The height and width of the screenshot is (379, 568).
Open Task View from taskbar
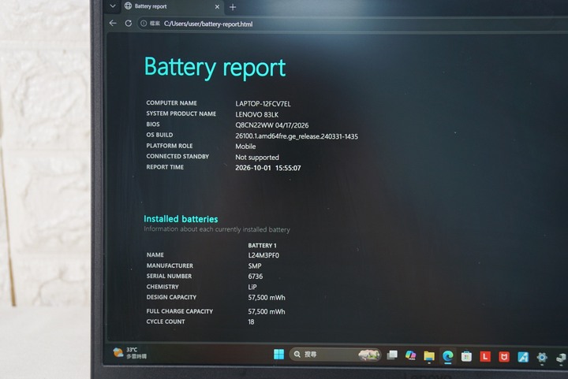tap(392, 355)
